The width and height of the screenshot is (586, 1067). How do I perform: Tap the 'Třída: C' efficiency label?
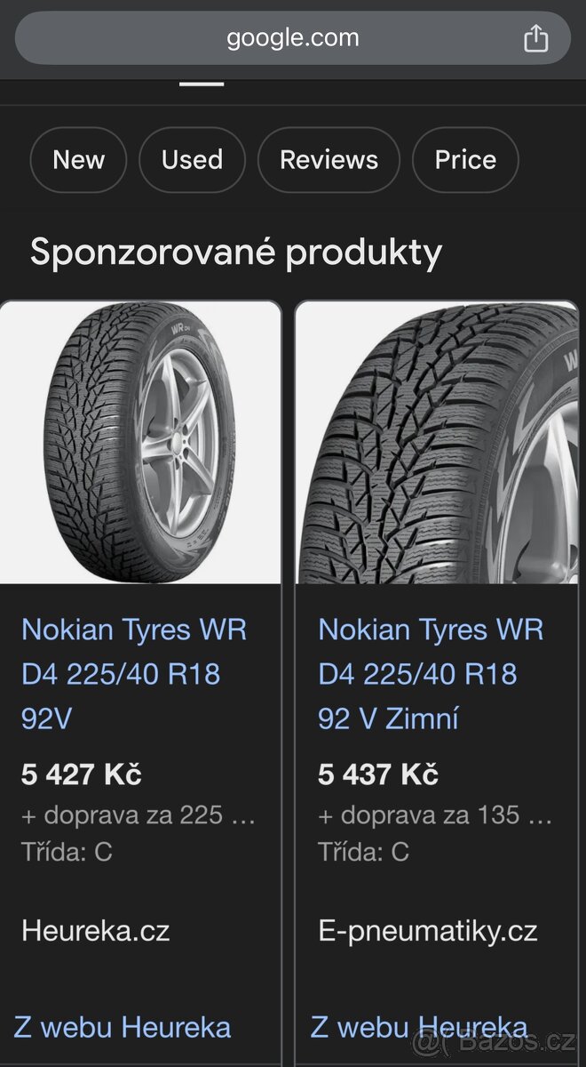click(68, 852)
